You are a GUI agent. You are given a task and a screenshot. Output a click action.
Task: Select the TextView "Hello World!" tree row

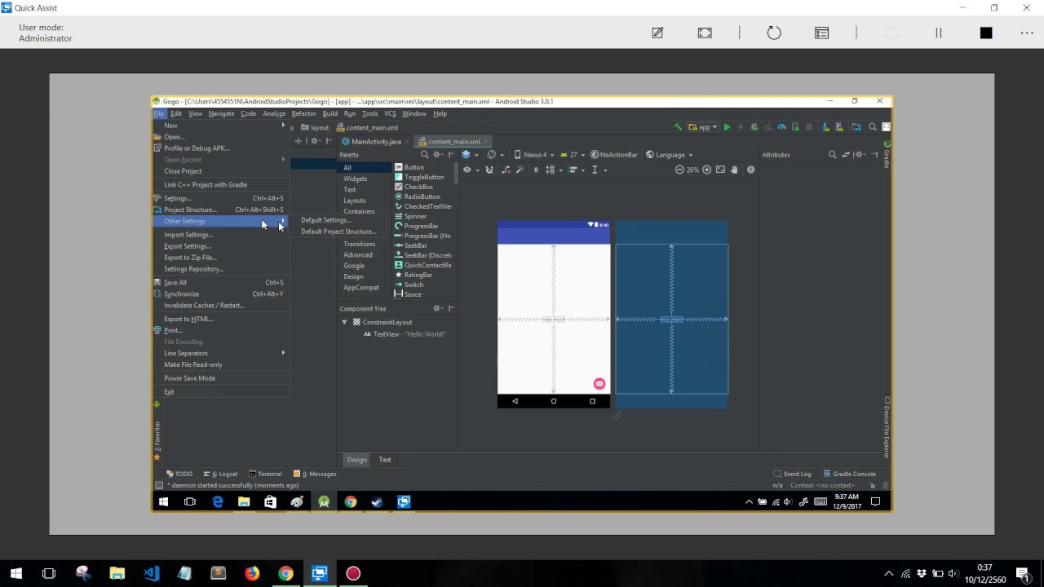(x=405, y=334)
